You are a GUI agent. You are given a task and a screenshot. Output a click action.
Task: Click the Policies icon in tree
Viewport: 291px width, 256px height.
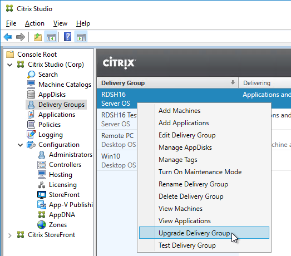31,125
